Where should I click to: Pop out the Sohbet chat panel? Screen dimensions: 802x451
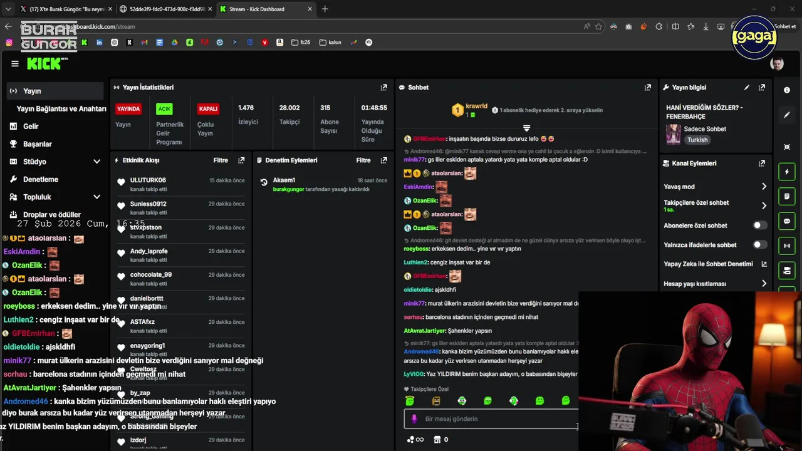[x=647, y=88]
